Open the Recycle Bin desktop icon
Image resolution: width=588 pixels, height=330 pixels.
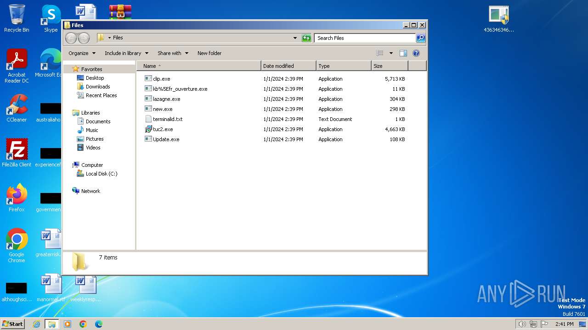point(17,18)
